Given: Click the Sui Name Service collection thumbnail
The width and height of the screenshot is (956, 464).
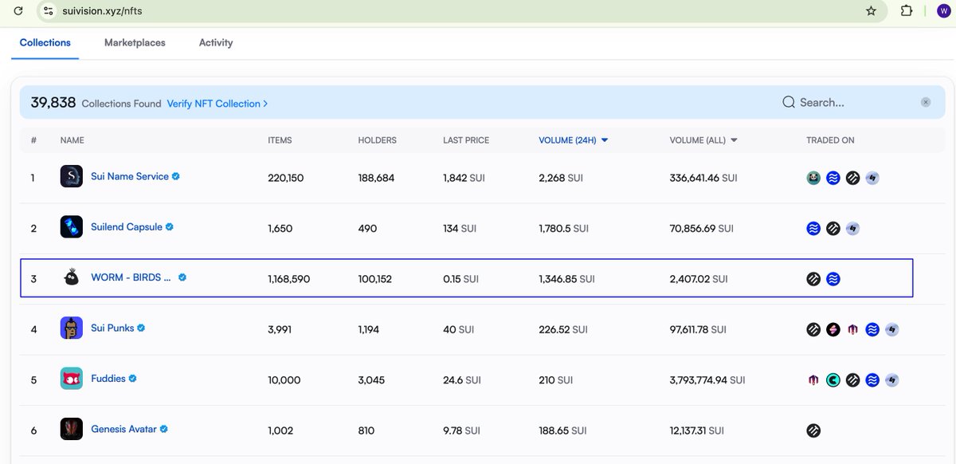Looking at the screenshot, I should (71, 177).
